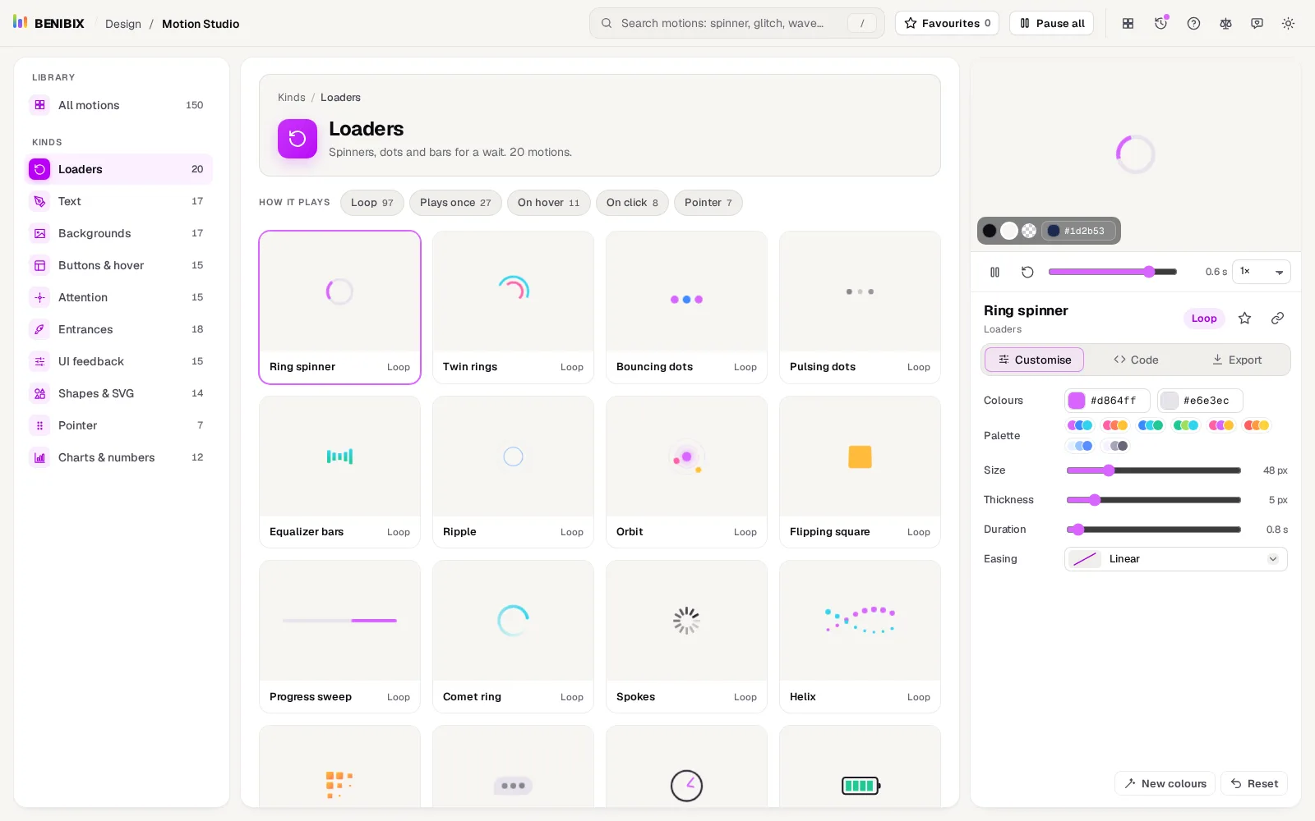Switch to the Export tab
The width and height of the screenshot is (1315, 821).
[x=1237, y=360]
